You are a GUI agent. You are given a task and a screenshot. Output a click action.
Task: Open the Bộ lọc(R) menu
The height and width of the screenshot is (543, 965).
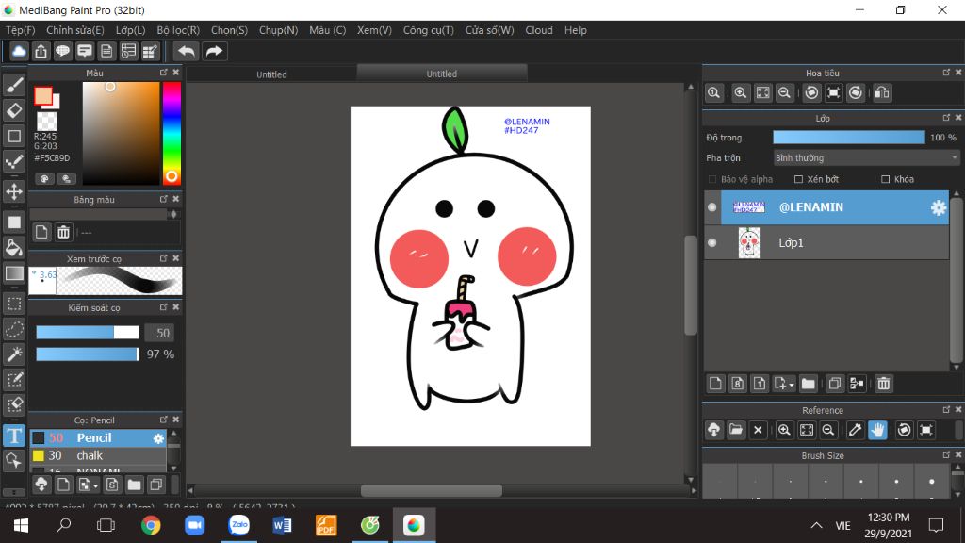[x=178, y=30]
